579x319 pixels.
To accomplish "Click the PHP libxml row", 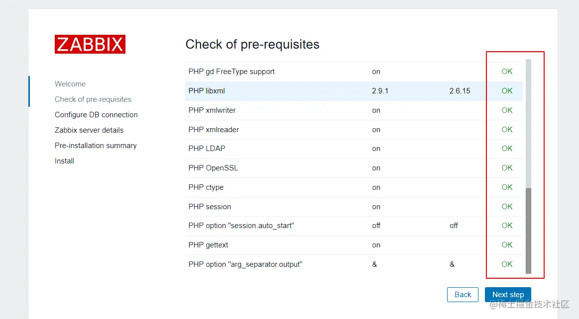I will 207,91.
